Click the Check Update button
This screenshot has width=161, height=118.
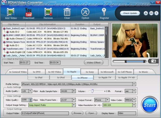coord(130,13)
